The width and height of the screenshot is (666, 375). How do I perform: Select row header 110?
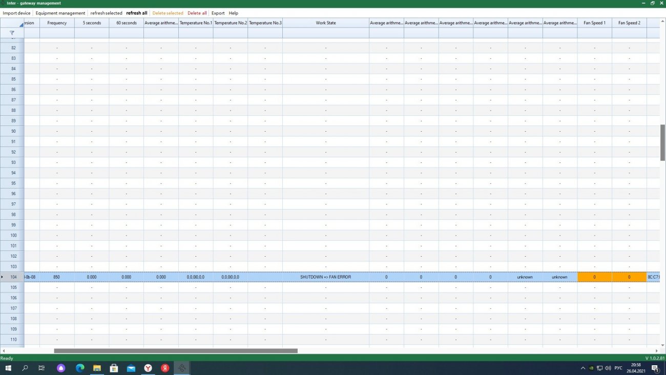pos(12,340)
